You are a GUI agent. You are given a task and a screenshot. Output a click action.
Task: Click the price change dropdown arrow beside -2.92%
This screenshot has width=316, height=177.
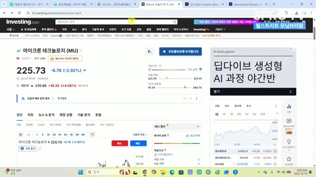click(x=84, y=70)
